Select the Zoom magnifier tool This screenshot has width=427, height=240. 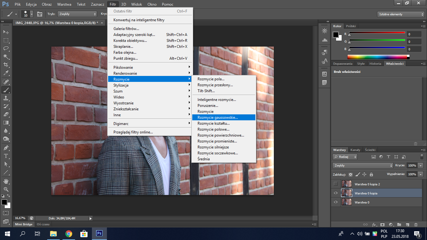pyautogui.click(x=6, y=189)
